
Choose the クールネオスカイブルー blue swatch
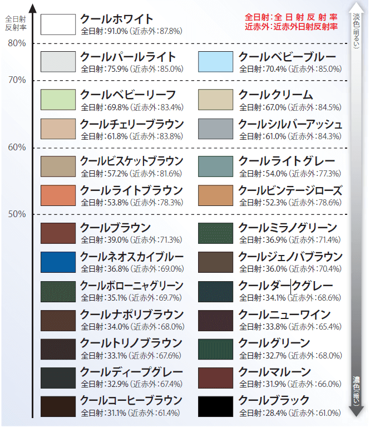click(x=58, y=262)
